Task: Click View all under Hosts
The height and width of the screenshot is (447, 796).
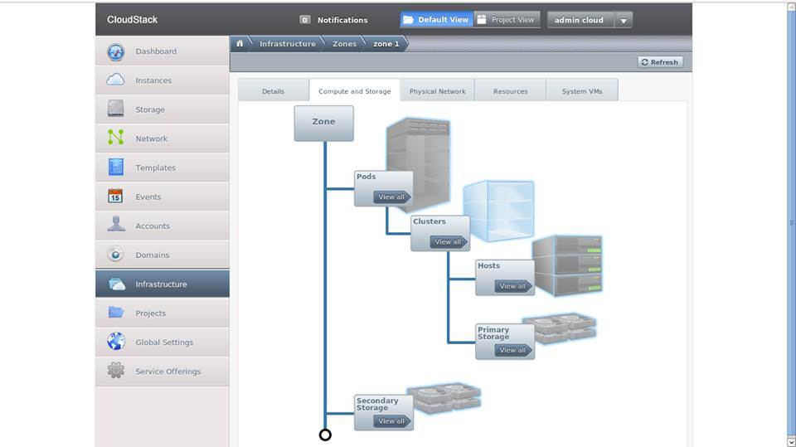Action: click(512, 286)
